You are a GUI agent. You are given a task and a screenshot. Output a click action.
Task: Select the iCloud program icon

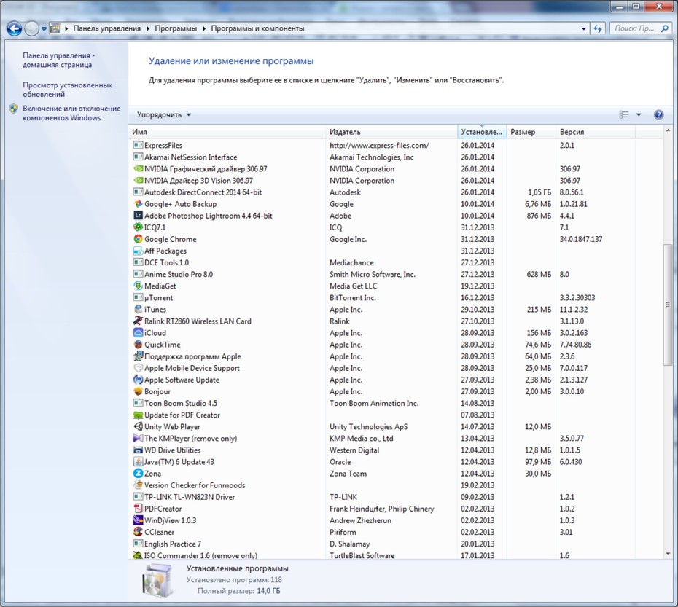coord(138,333)
